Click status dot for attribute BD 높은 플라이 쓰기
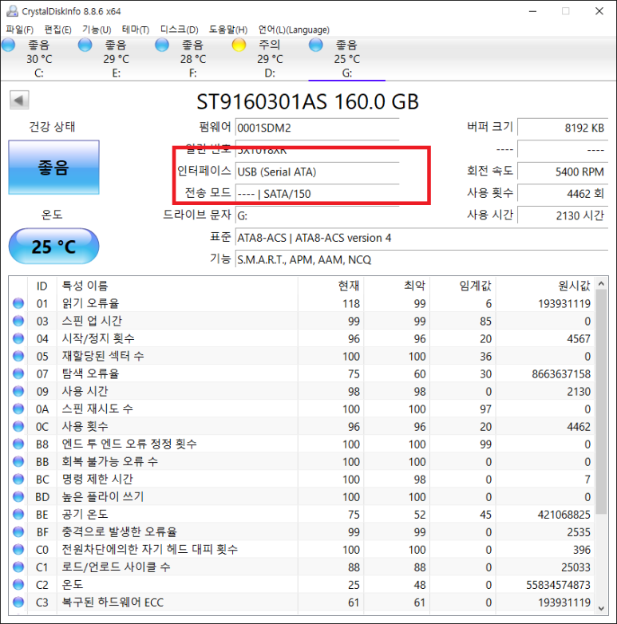This screenshot has width=617, height=624. click(x=18, y=496)
